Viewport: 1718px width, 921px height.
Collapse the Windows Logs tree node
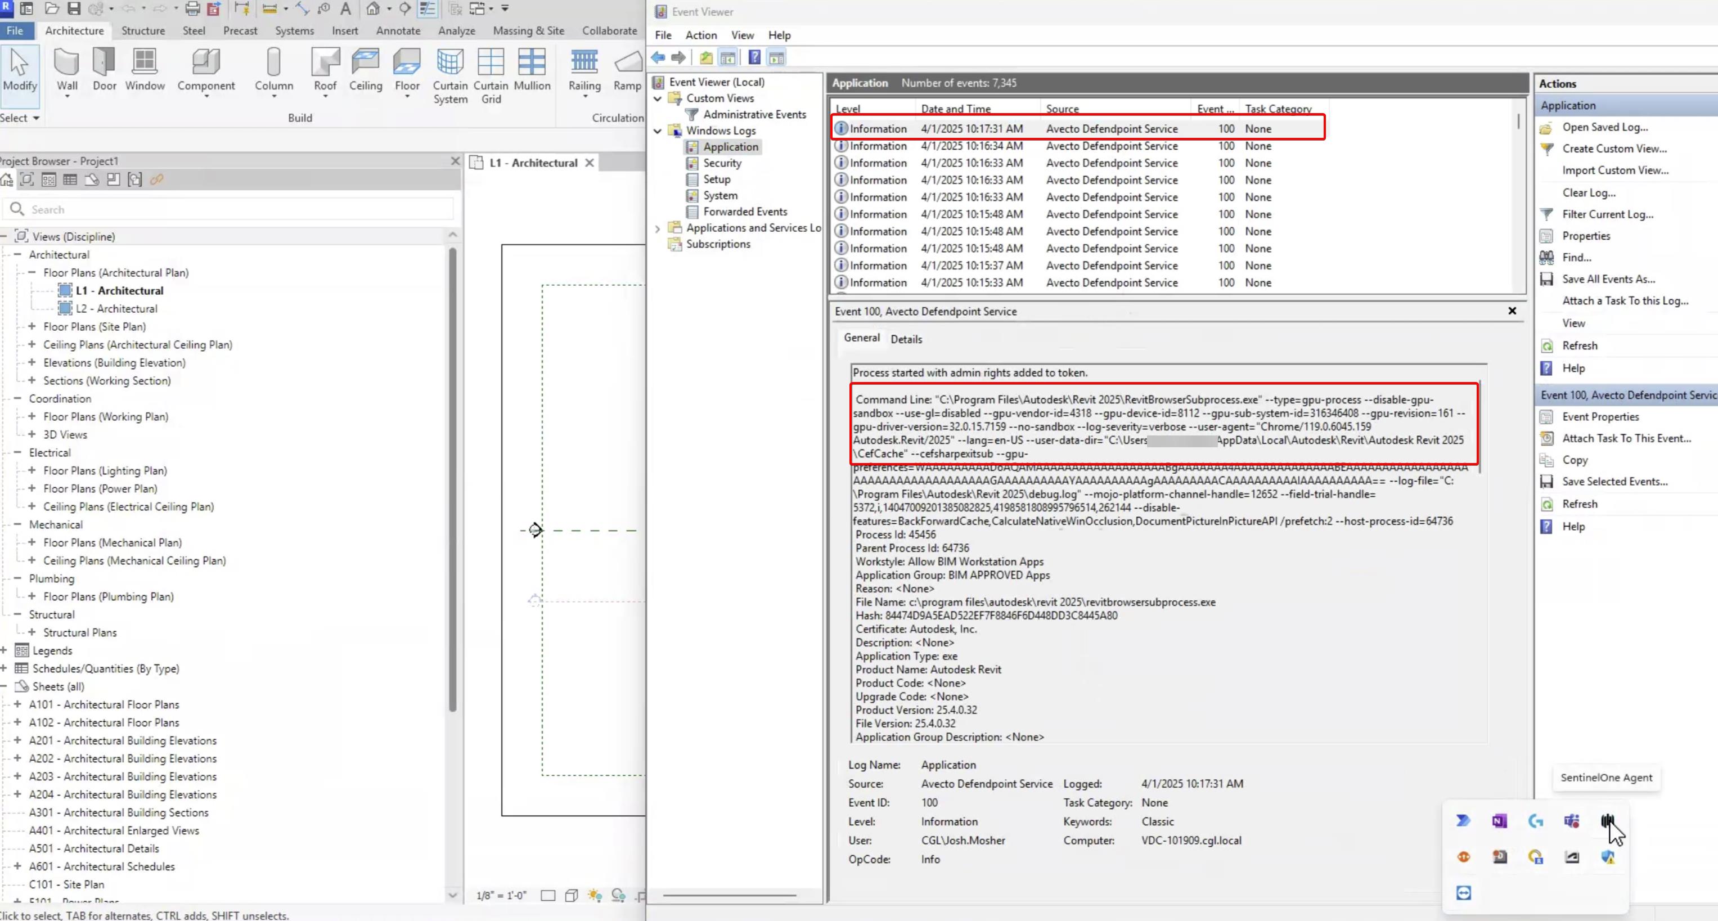(x=658, y=130)
